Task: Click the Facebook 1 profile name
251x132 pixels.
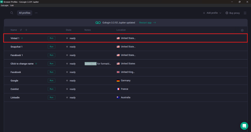Action: (17, 55)
